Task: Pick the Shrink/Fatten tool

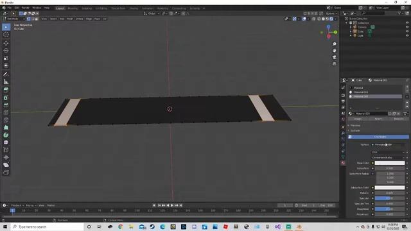Action: tap(6, 157)
